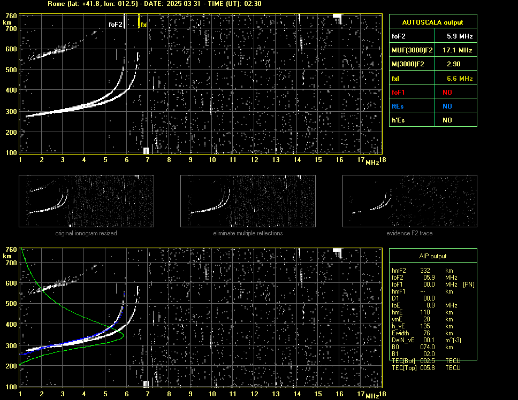Viewport: 518px width, 400px height.
Task: Select the '110' hmE value
Action: (425, 312)
